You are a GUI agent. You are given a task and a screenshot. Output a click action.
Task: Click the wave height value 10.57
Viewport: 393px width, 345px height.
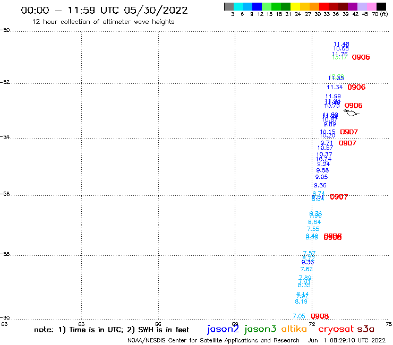click(325, 148)
